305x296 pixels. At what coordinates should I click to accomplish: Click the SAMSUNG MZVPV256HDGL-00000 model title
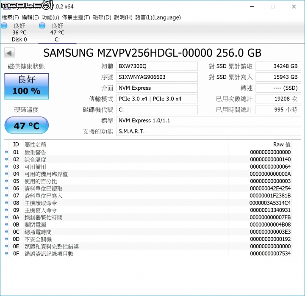[x=152, y=53]
